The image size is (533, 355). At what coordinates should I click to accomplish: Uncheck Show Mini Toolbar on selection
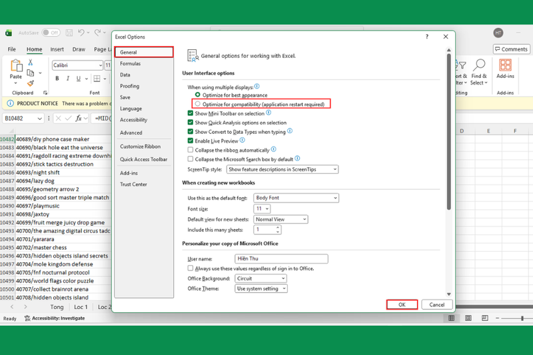coord(191,113)
